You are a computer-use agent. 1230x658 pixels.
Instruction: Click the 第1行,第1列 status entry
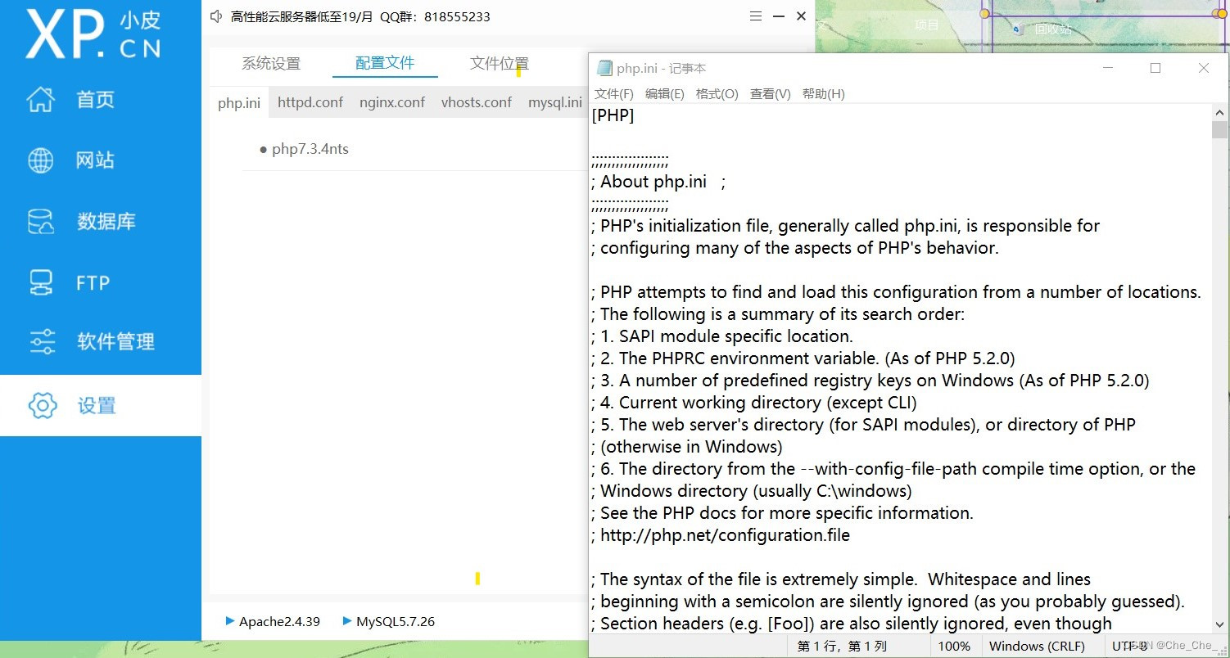click(x=843, y=646)
